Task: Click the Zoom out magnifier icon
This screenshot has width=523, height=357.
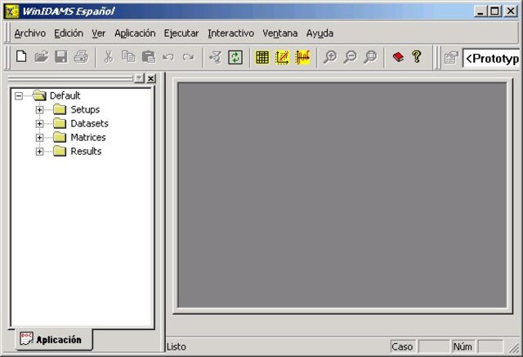Action: tap(351, 57)
